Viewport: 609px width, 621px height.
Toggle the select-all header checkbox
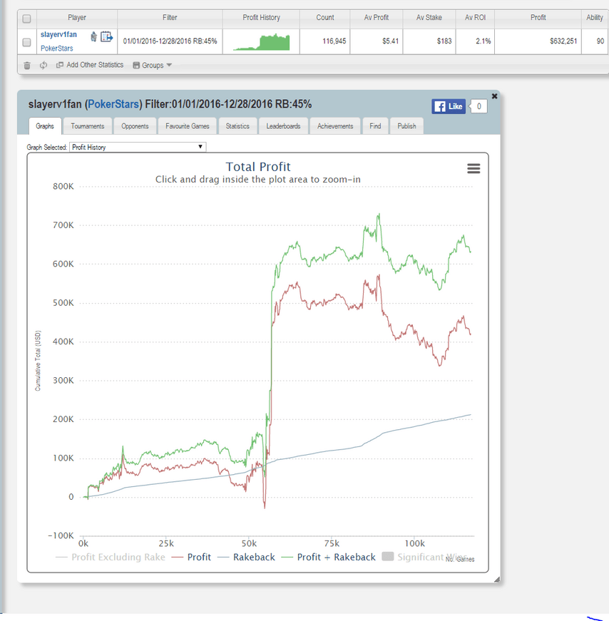[26, 19]
